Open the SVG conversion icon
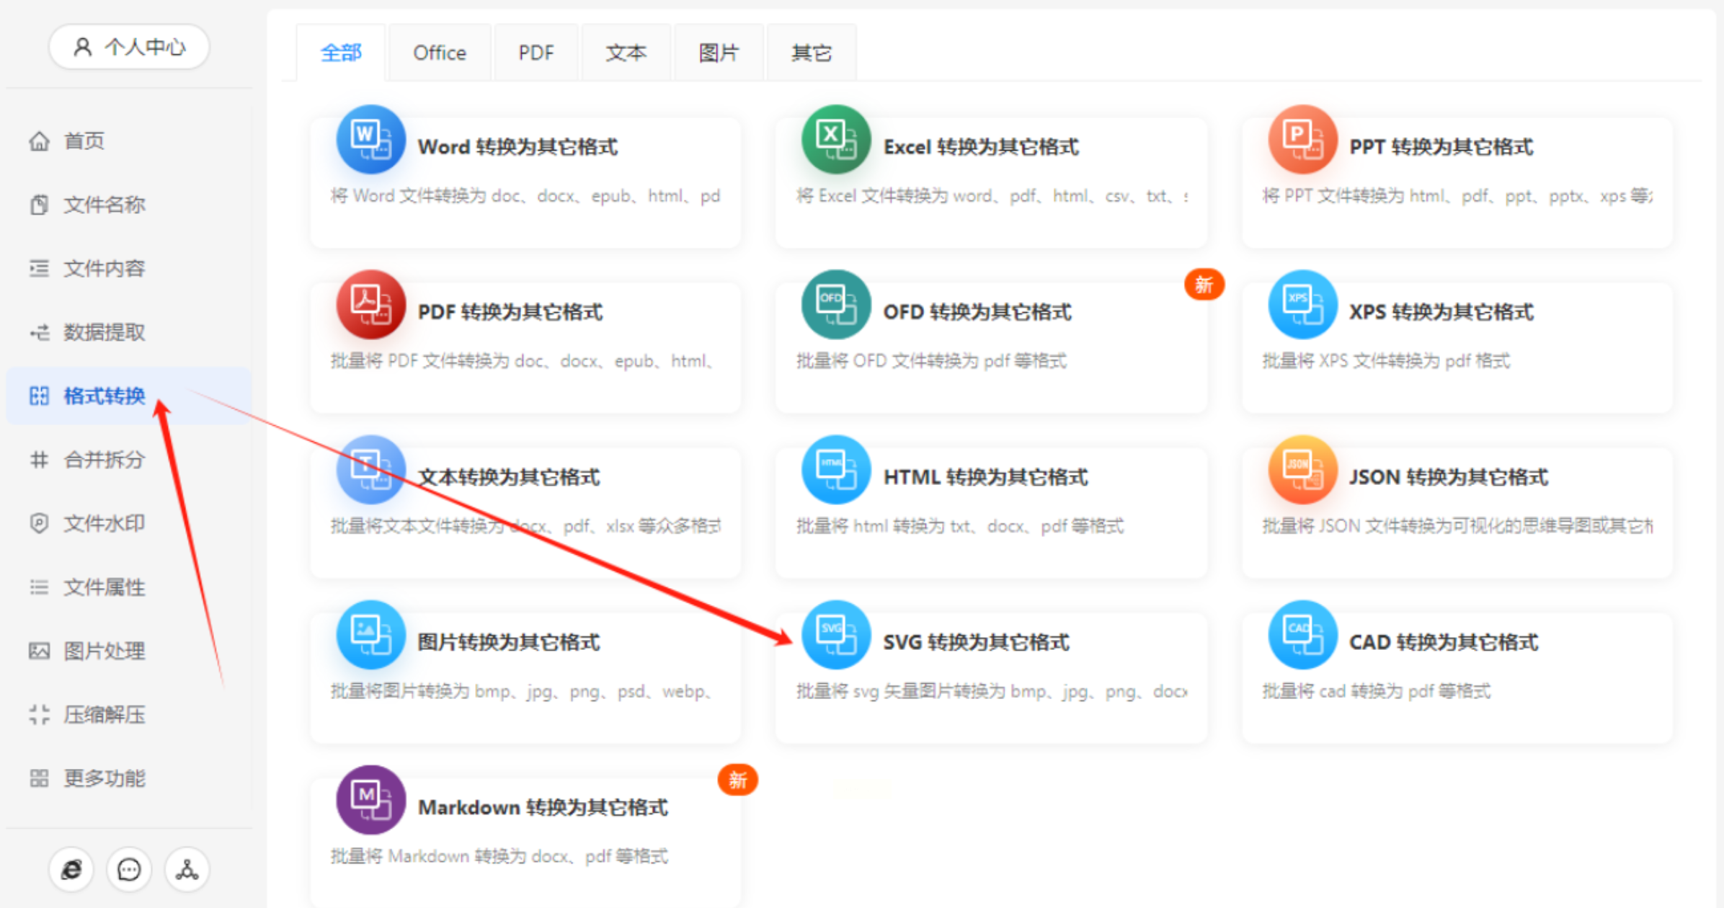1724x908 pixels. [x=835, y=635]
